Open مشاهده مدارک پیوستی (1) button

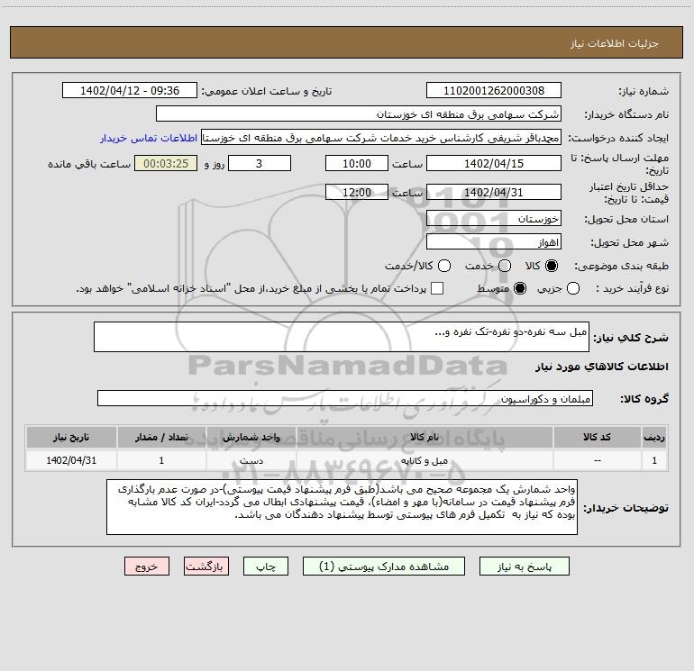(384, 567)
